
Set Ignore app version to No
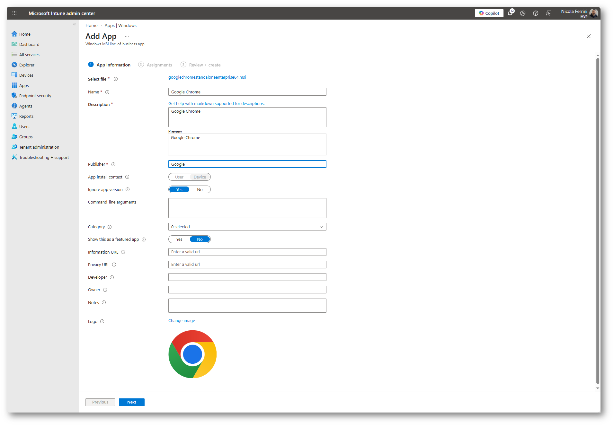(200, 190)
